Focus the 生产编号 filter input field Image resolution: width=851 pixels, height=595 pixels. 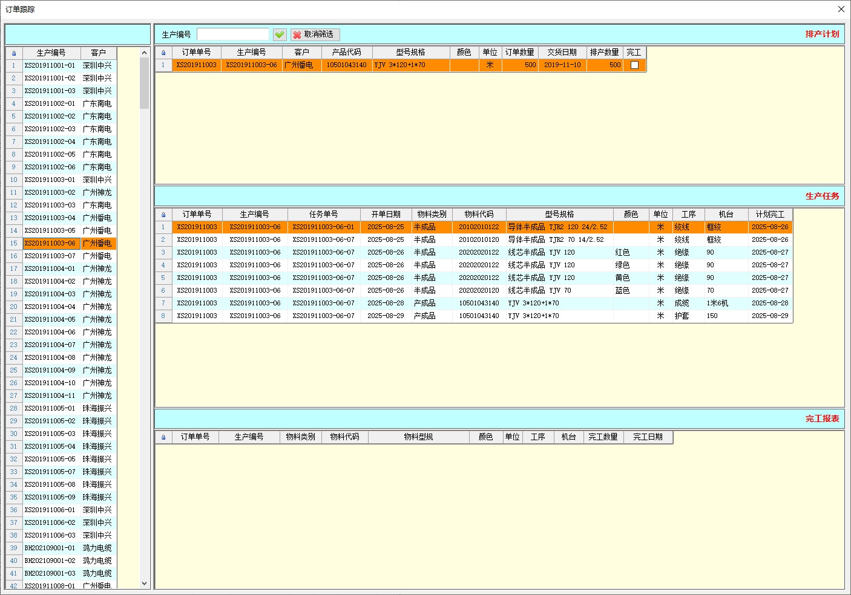pos(232,34)
